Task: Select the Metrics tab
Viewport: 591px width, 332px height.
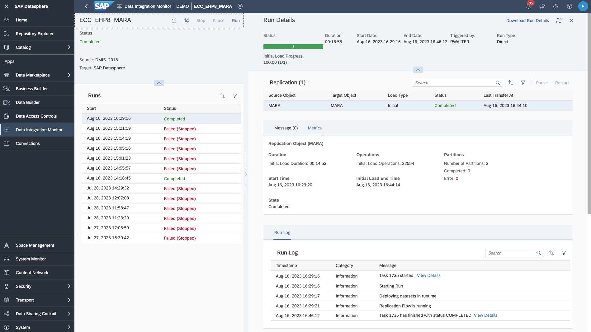Action: tap(314, 128)
